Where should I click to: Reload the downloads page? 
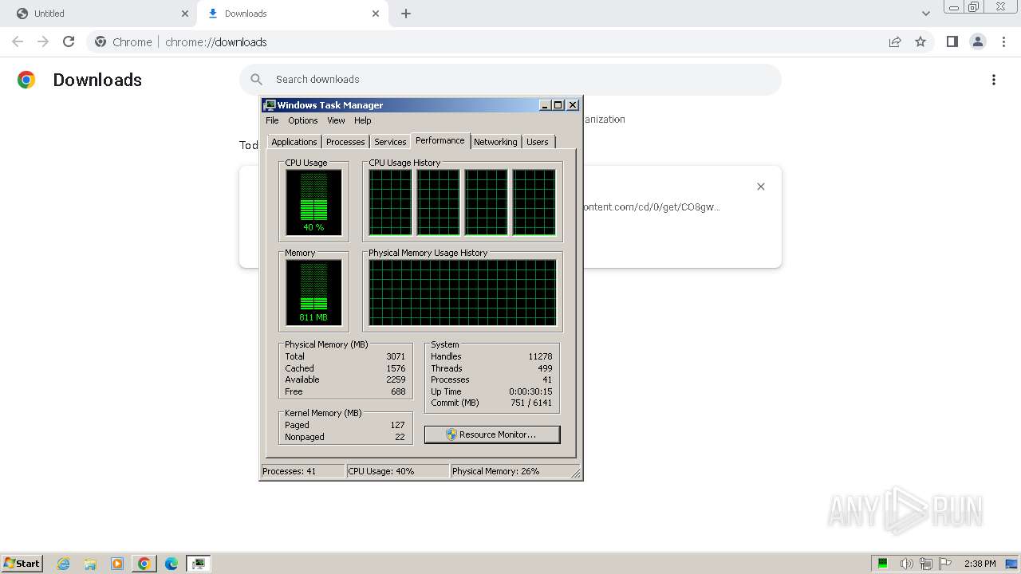coord(69,41)
